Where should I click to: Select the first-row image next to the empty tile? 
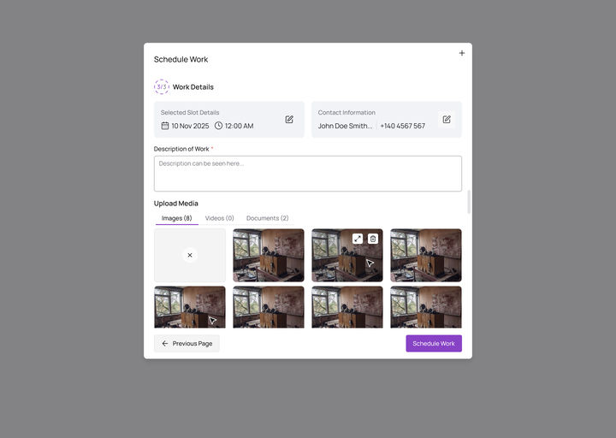coord(269,255)
